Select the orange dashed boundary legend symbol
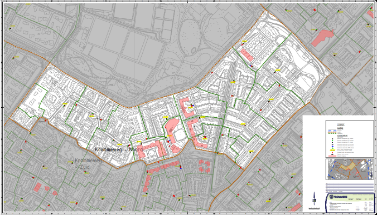 pos(332,132)
